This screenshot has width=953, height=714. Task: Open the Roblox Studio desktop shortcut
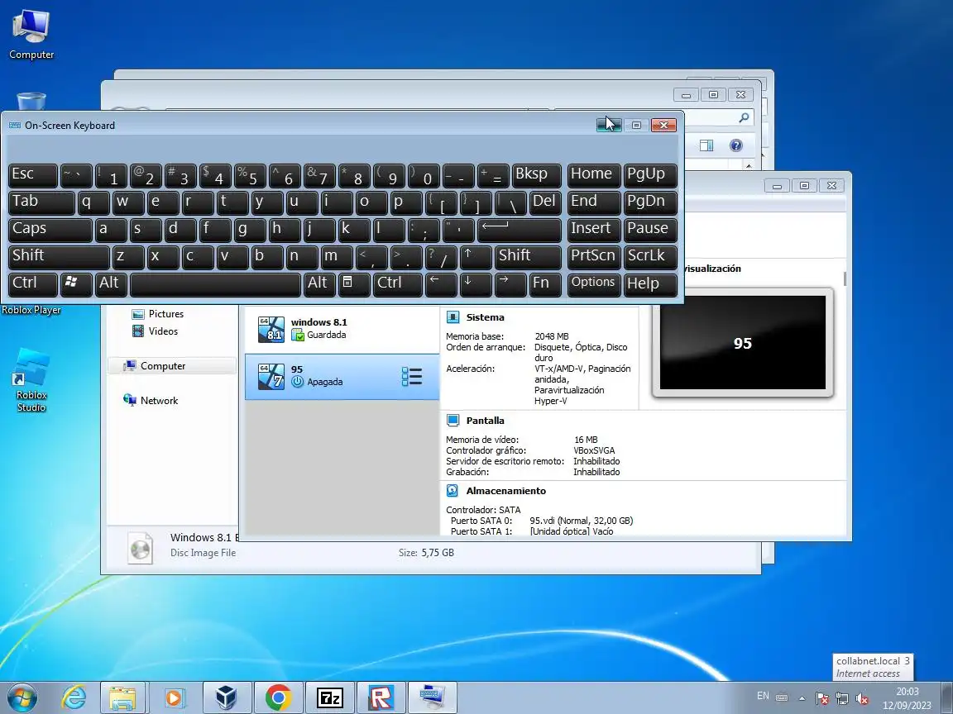tap(31, 380)
